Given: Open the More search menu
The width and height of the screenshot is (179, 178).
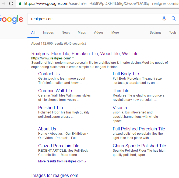Looking at the screenshot, I should (115, 33).
